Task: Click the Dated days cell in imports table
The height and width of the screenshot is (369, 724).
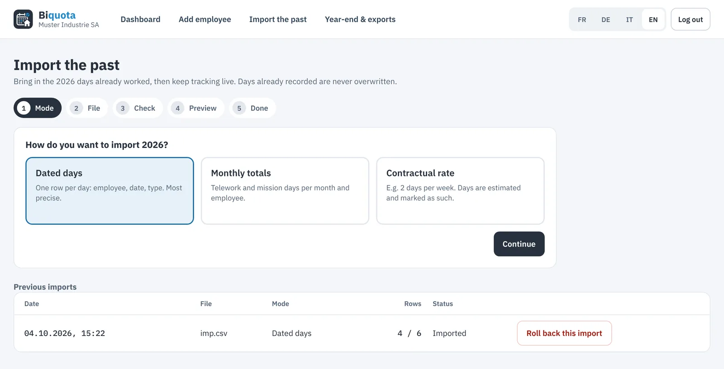Action: [x=291, y=333]
